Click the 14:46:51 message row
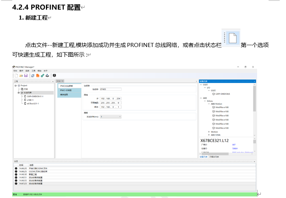This screenshot has height=198, width=286. click(135, 177)
